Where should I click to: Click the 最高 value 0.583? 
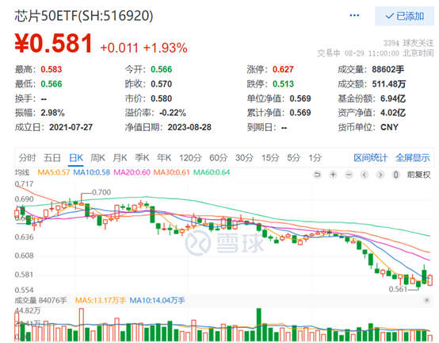click(x=52, y=69)
